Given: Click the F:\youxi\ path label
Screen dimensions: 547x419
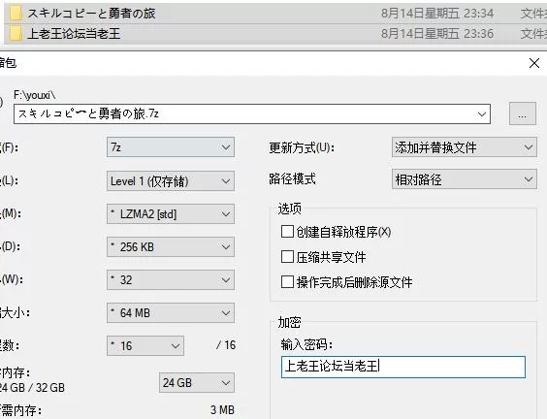Looking at the screenshot, I should click(35, 95).
